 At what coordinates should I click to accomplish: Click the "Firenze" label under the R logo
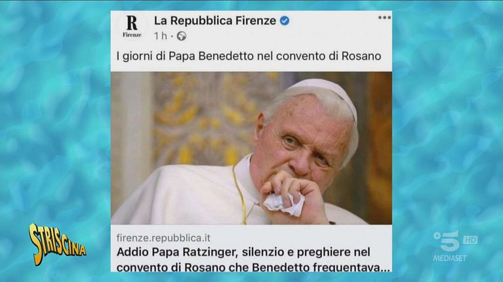pyautogui.click(x=132, y=35)
